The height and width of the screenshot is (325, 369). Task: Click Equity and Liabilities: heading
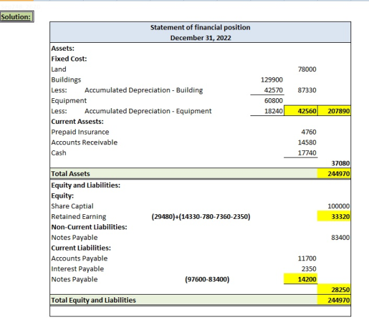86,185
